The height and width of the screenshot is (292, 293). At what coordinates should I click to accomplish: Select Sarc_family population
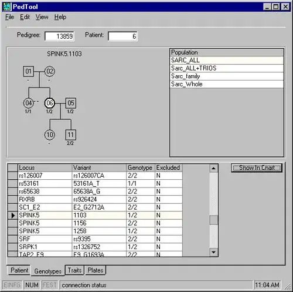coord(227,76)
